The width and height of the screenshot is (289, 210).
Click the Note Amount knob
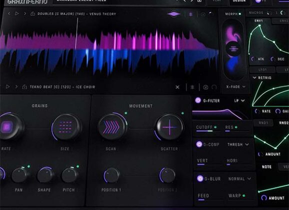(x=264, y=197)
